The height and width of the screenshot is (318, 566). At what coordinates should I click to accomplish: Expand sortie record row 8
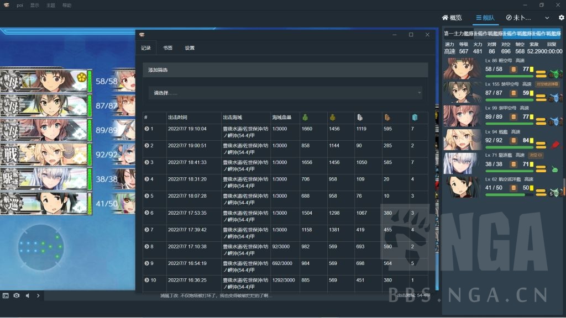(147, 246)
